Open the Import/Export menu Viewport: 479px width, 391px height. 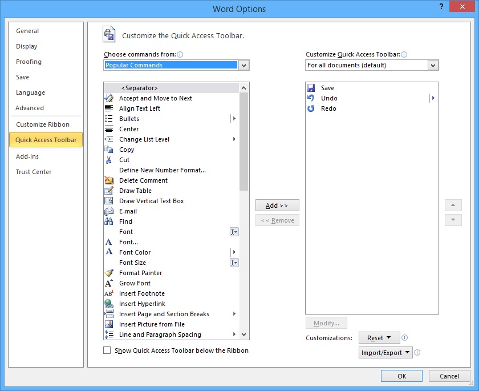click(x=385, y=352)
